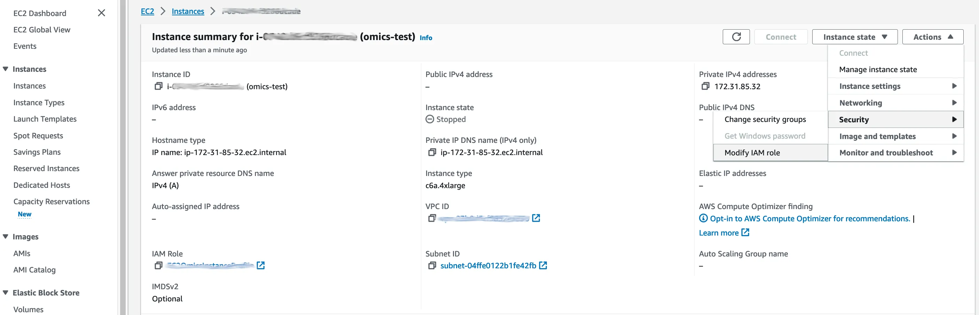Open Volumes page
This screenshot has height=315, width=979.
coord(28,309)
